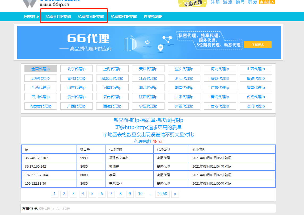Select 河北代理ip region

pyautogui.click(x=220, y=69)
